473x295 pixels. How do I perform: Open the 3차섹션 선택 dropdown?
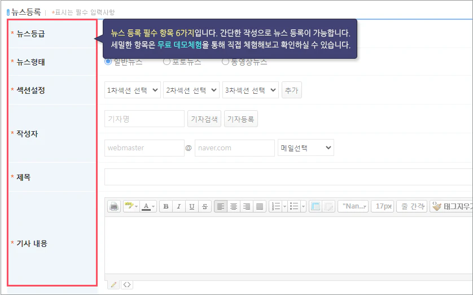251,90
